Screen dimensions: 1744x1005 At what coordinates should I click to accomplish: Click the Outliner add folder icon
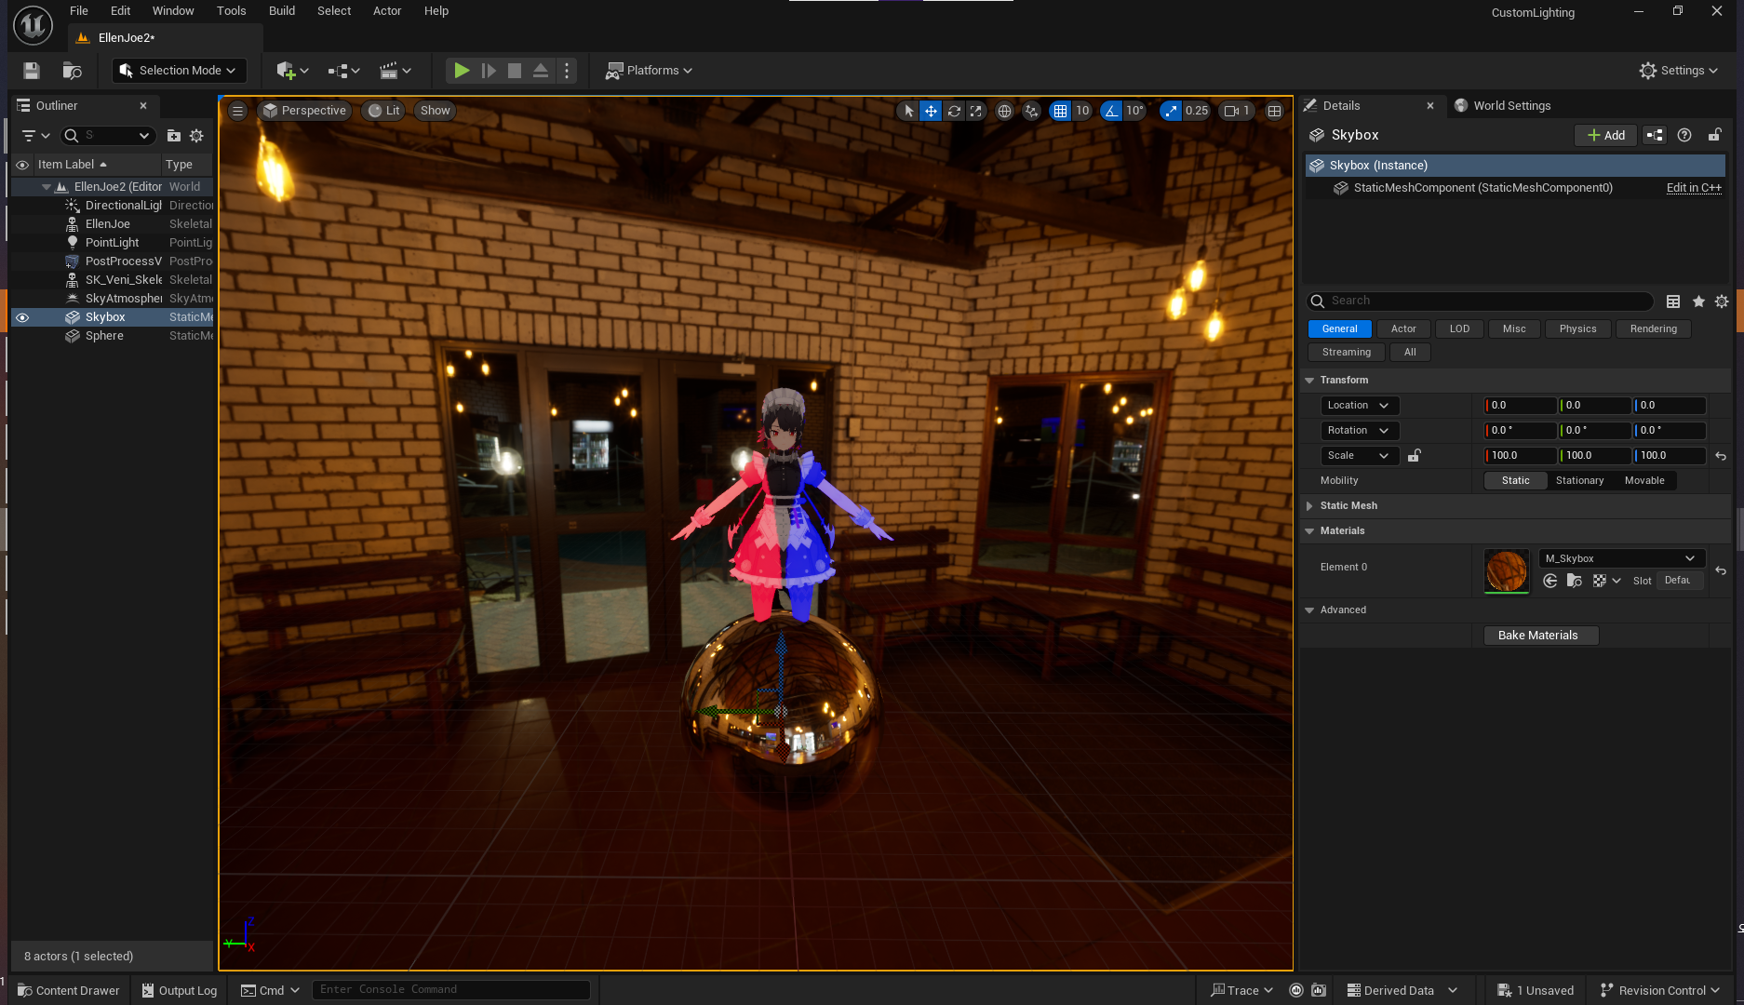click(174, 136)
